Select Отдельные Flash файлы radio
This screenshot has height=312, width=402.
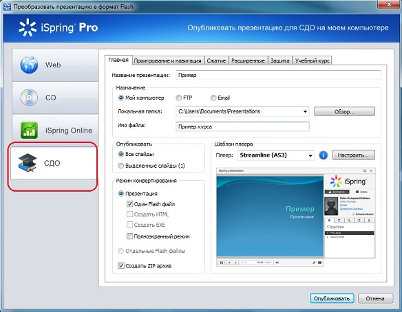point(120,251)
